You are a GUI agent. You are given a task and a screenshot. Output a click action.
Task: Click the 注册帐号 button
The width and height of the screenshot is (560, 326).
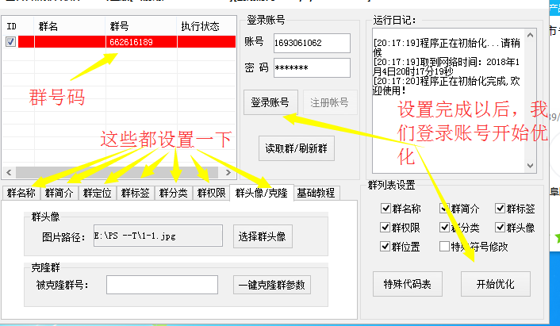330,102
